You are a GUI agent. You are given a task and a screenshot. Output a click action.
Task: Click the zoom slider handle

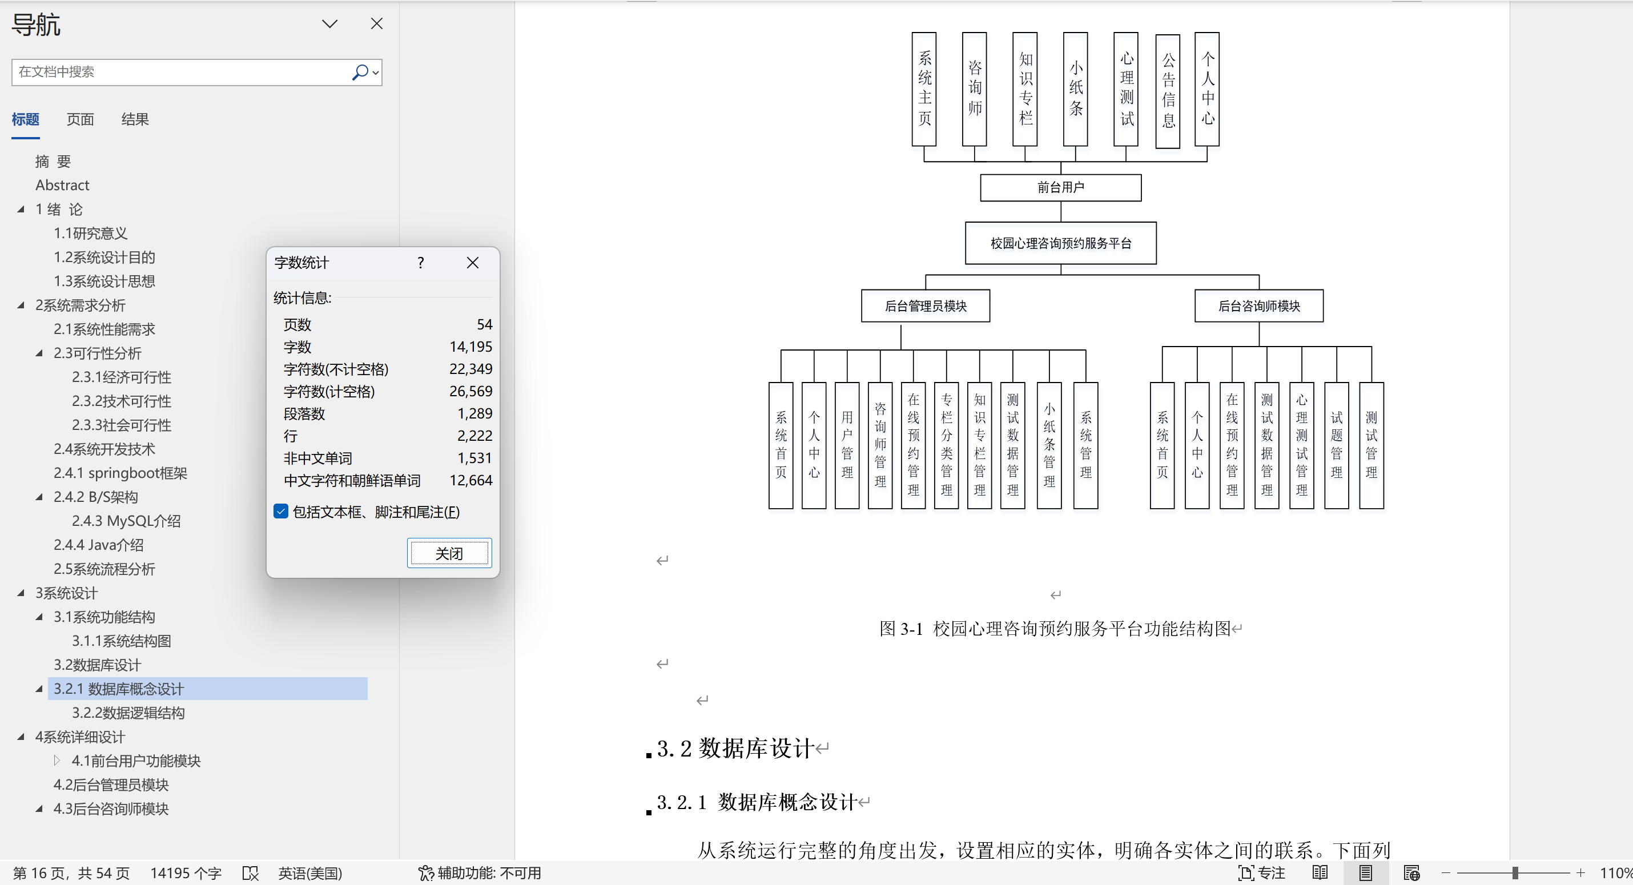(1515, 873)
